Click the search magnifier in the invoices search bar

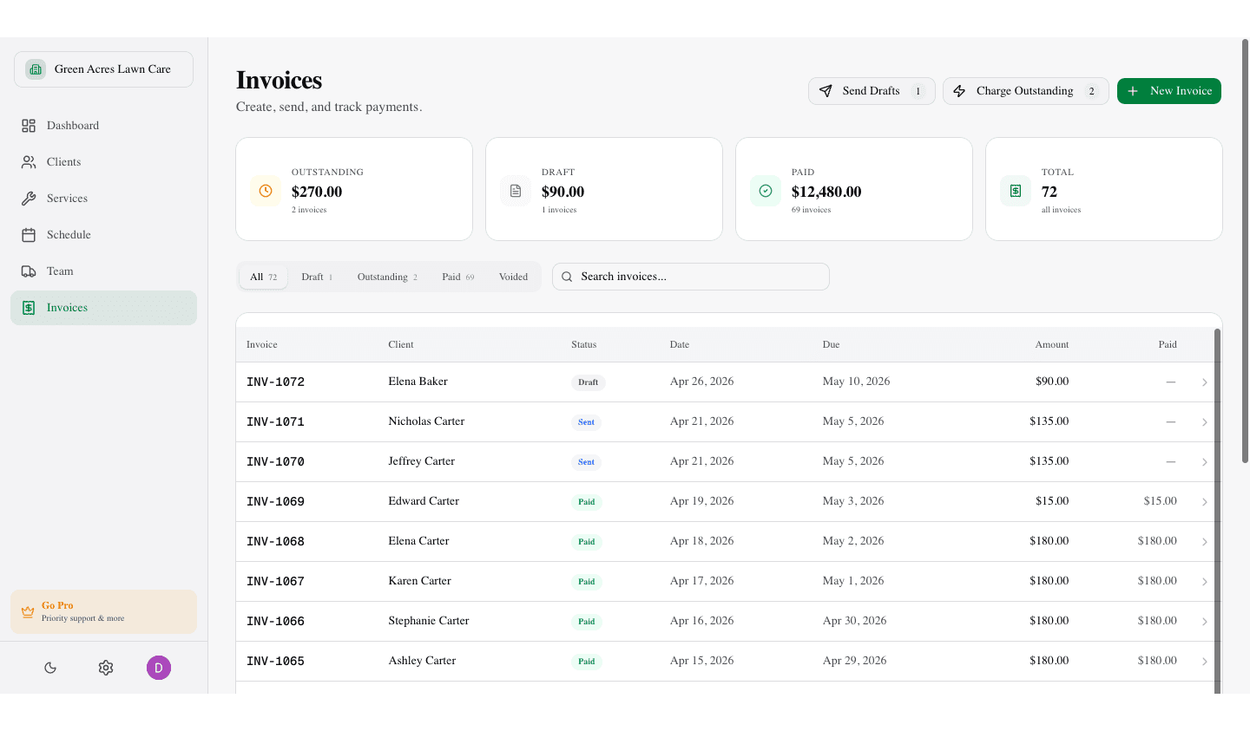tap(567, 276)
